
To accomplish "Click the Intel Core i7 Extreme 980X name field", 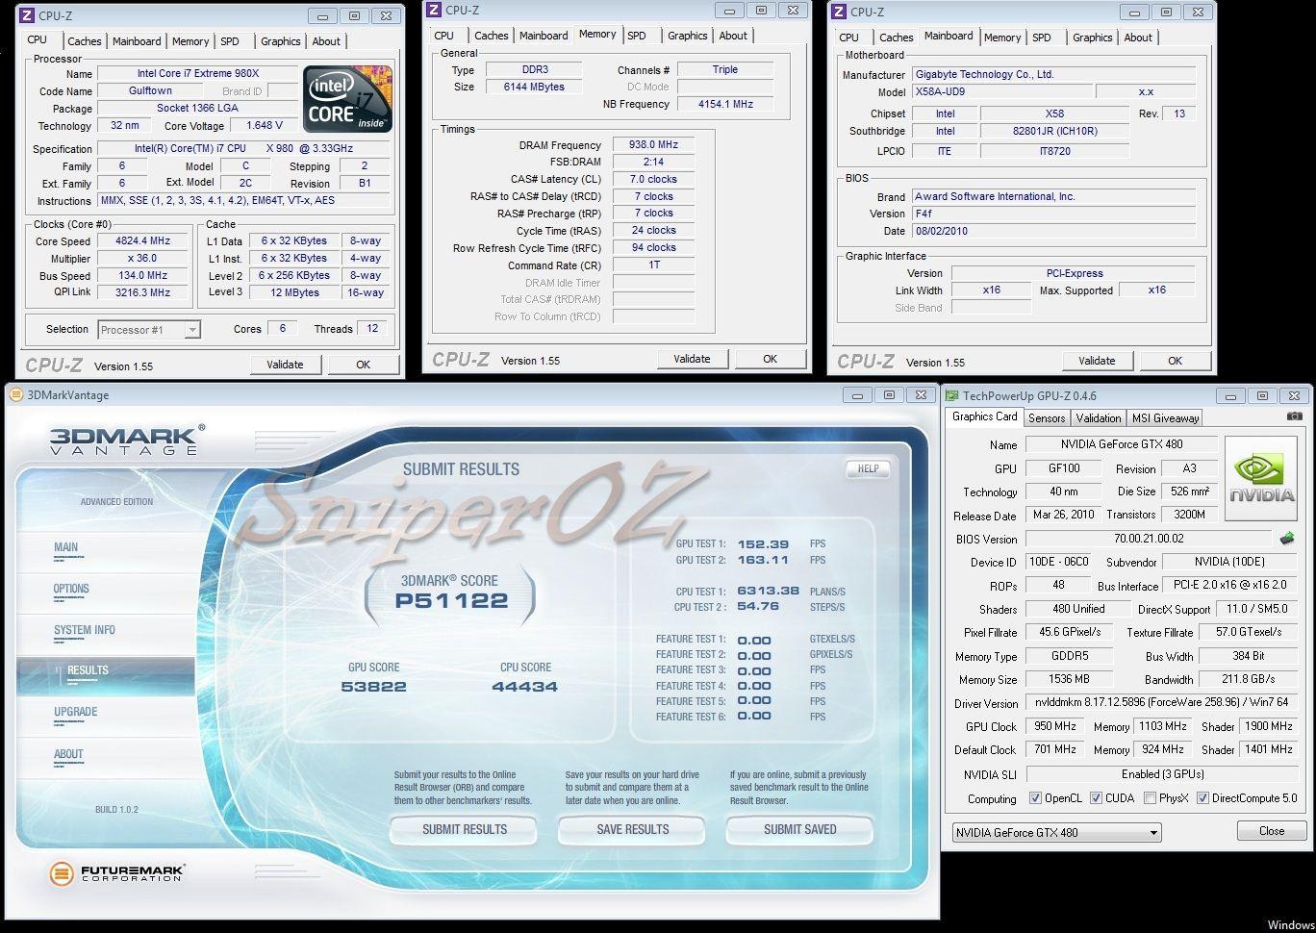I will coord(197,73).
